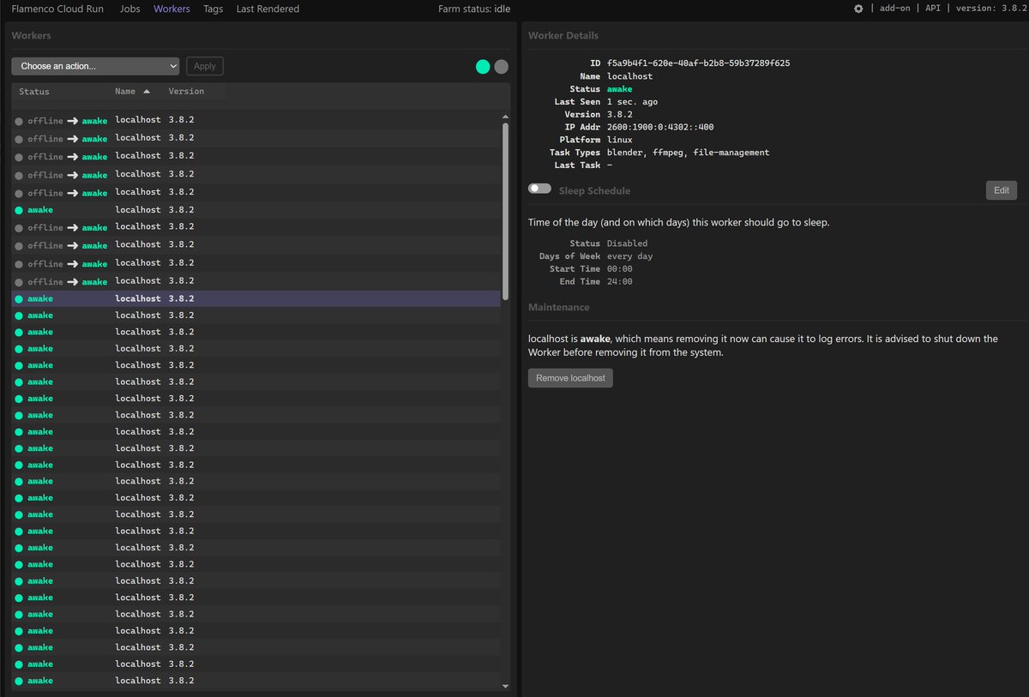Open the Tags tab
Screen dimensions: 1029x697
214,9
